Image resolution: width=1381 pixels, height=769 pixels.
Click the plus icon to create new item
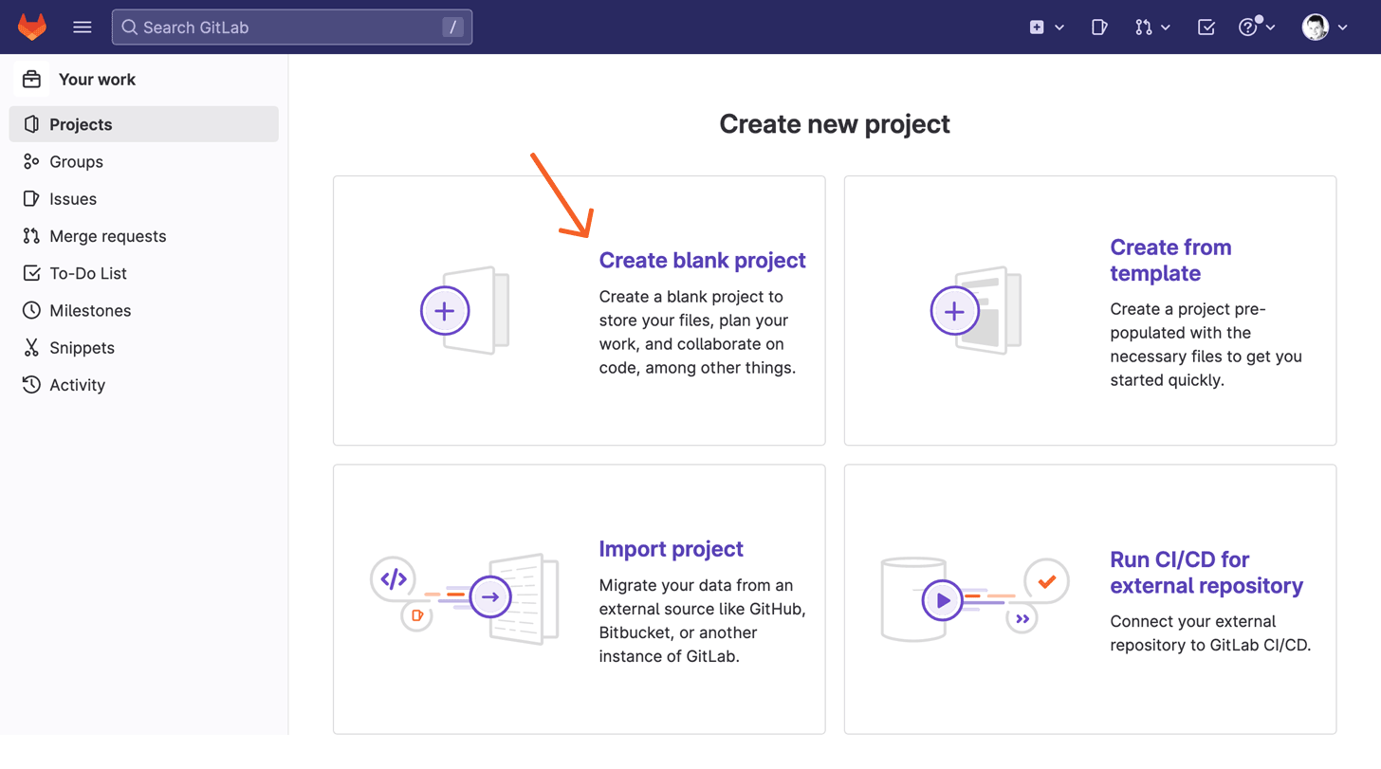(x=1039, y=27)
